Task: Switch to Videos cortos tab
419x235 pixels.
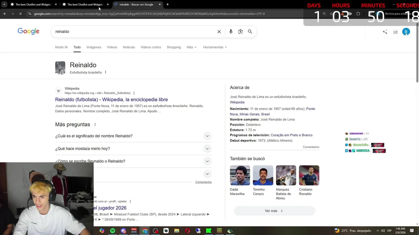Action: 151,47
